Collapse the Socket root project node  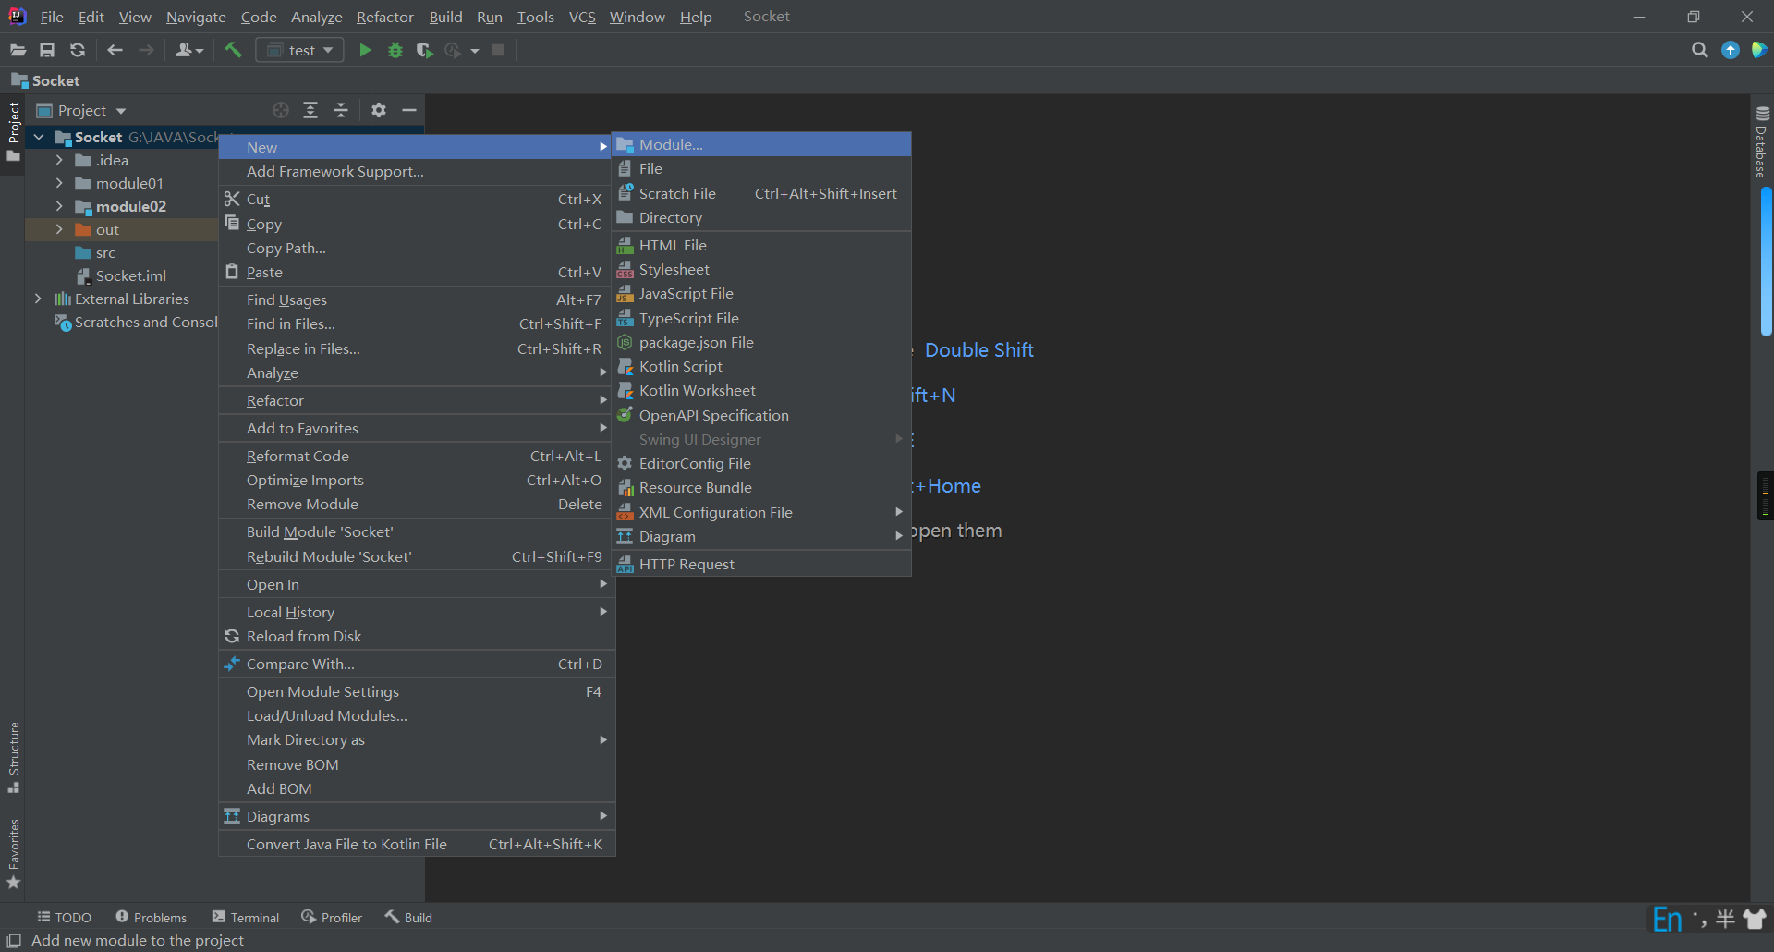[x=39, y=137]
